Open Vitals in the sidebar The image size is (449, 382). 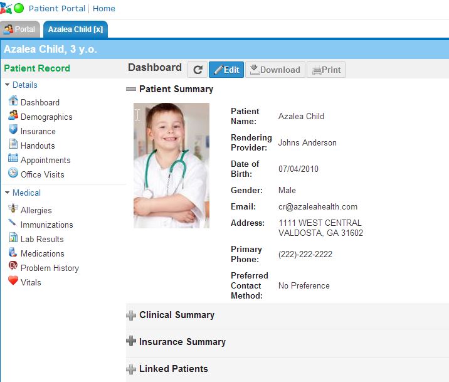(31, 282)
